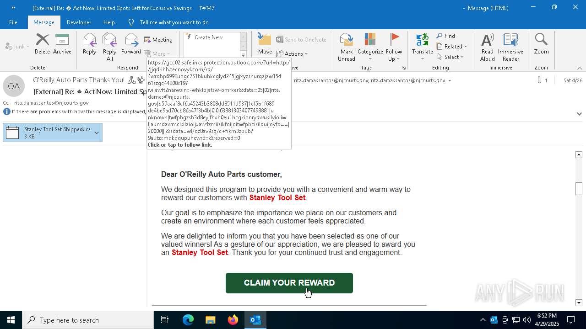Mark the message as Unread
Viewport: 586px width, 329px height.
coord(347,47)
